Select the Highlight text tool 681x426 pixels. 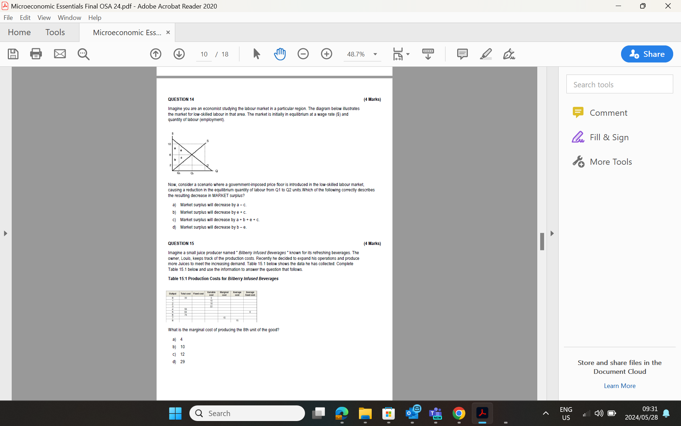coord(486,54)
